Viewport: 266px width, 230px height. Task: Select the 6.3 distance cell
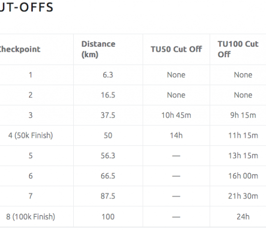point(108,75)
